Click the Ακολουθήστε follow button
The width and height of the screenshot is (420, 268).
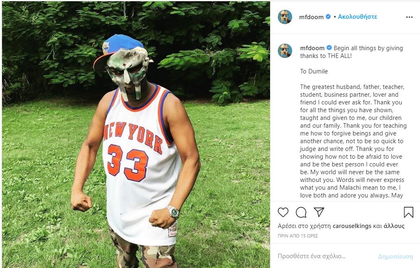tap(357, 17)
